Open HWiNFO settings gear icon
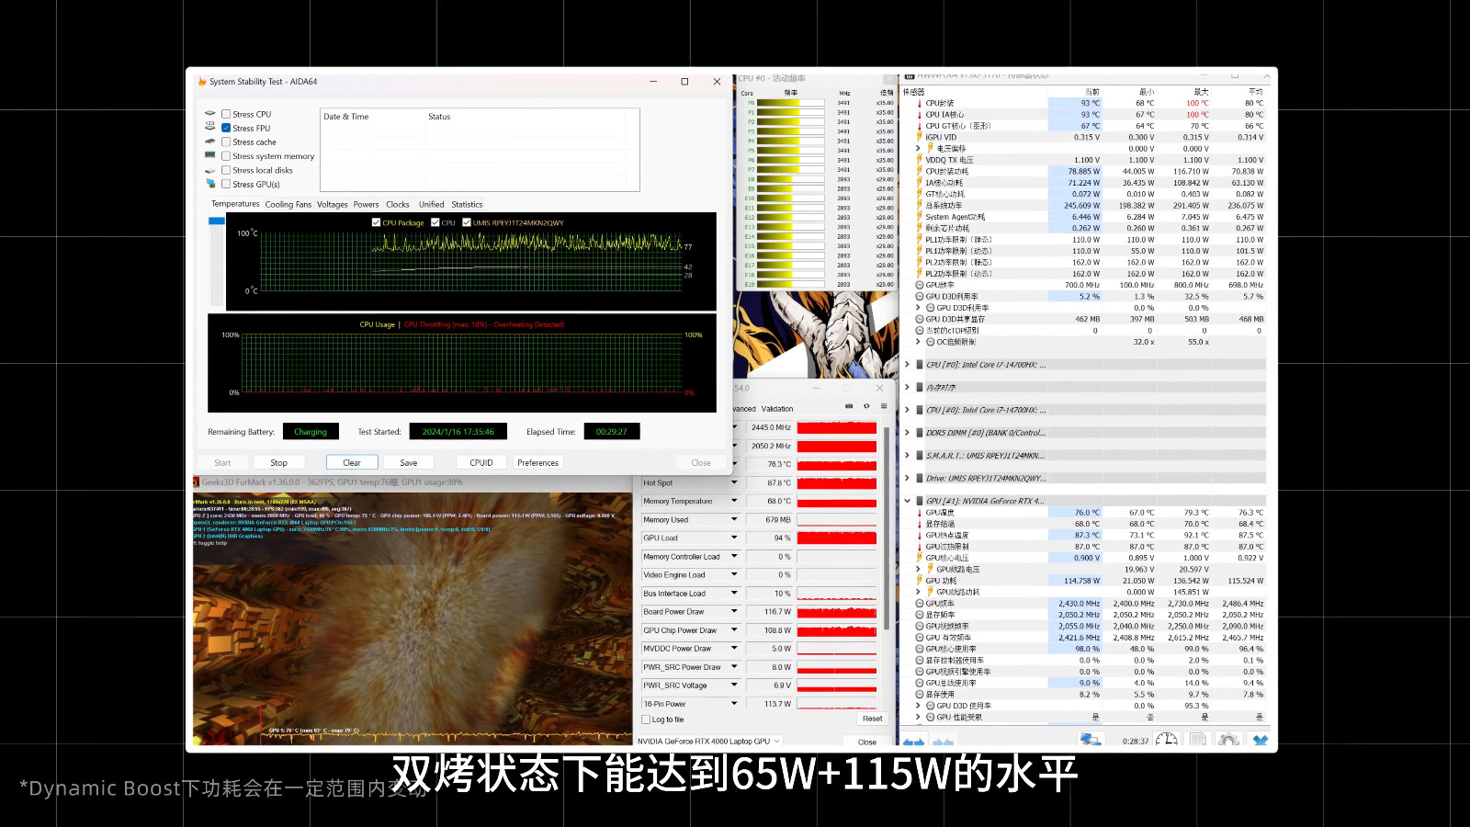The height and width of the screenshot is (827, 1470). [1229, 740]
